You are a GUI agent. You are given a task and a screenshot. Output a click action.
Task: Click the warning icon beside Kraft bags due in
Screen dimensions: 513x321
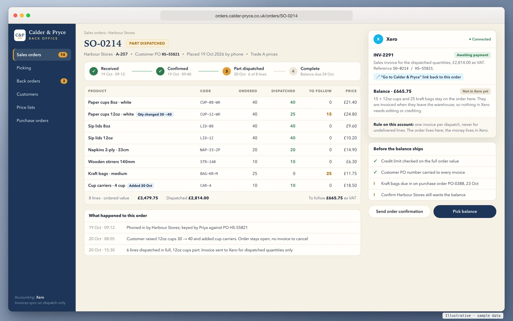(x=374, y=184)
